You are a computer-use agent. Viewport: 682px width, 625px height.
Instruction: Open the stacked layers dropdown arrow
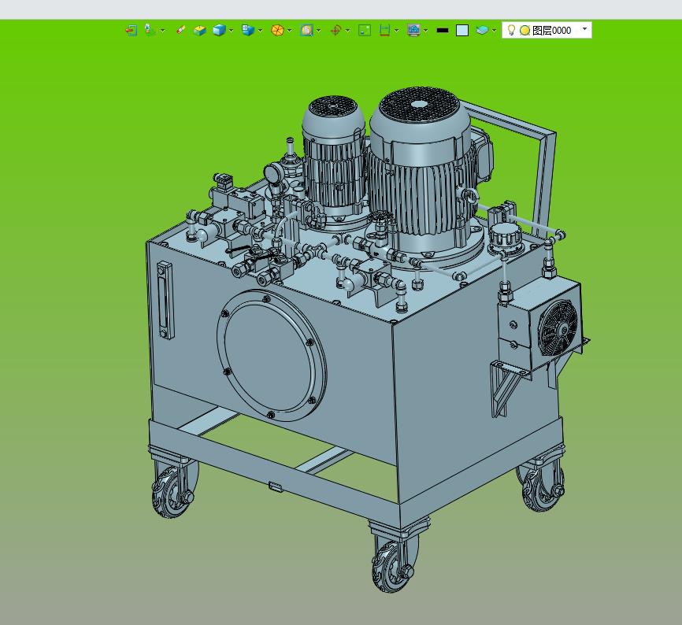click(x=494, y=31)
